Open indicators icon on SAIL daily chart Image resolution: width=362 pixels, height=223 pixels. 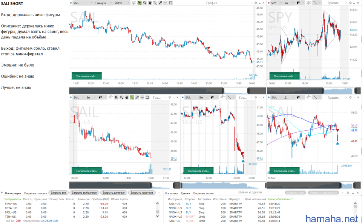coord(308,98)
